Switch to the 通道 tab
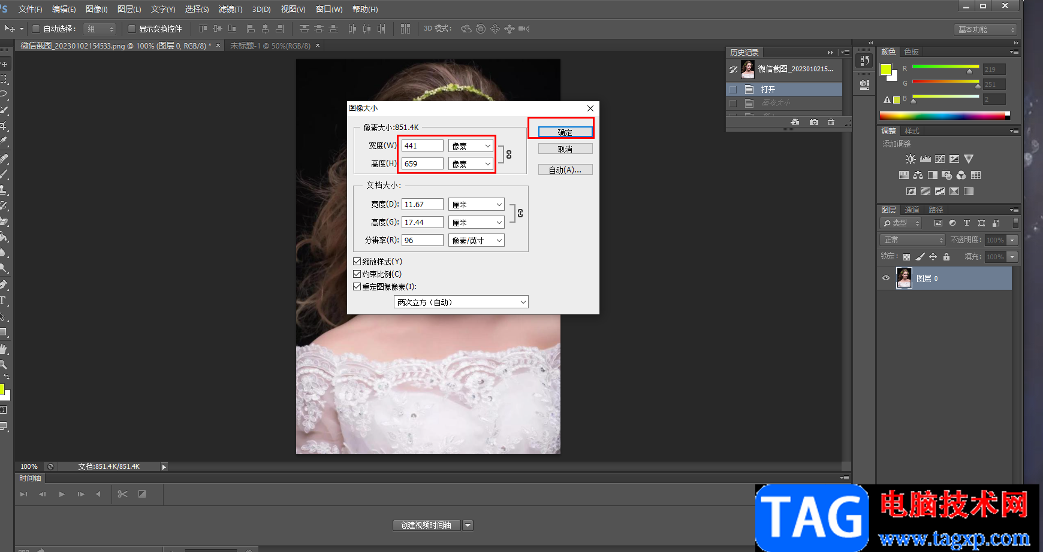The height and width of the screenshot is (552, 1043). coord(912,210)
